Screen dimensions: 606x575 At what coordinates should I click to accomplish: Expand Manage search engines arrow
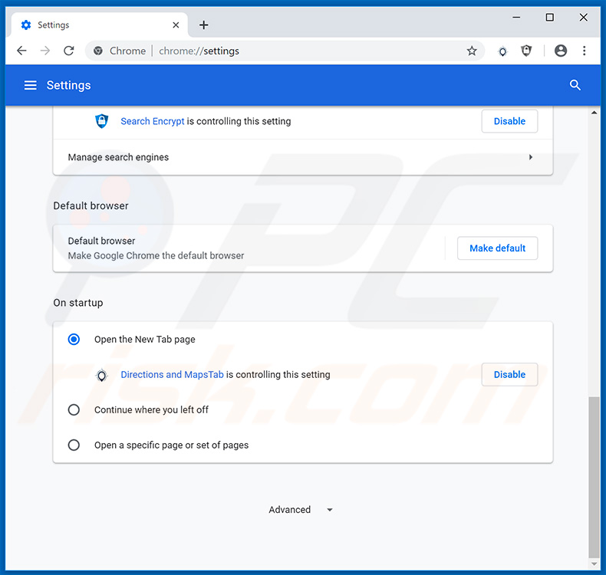coord(531,157)
